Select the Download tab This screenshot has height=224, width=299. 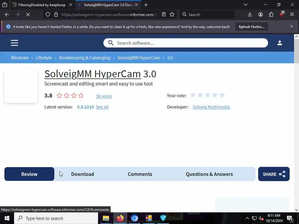(x=82, y=174)
